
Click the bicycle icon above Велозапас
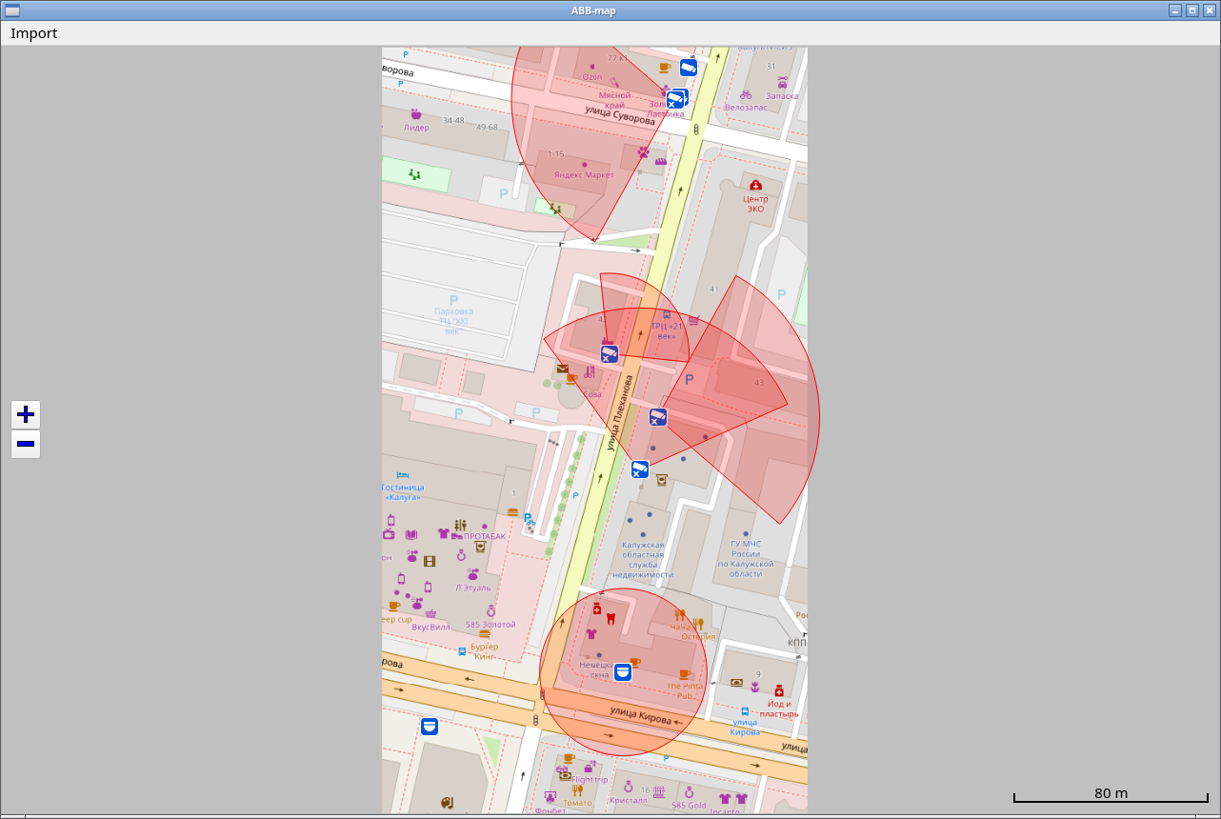746,94
